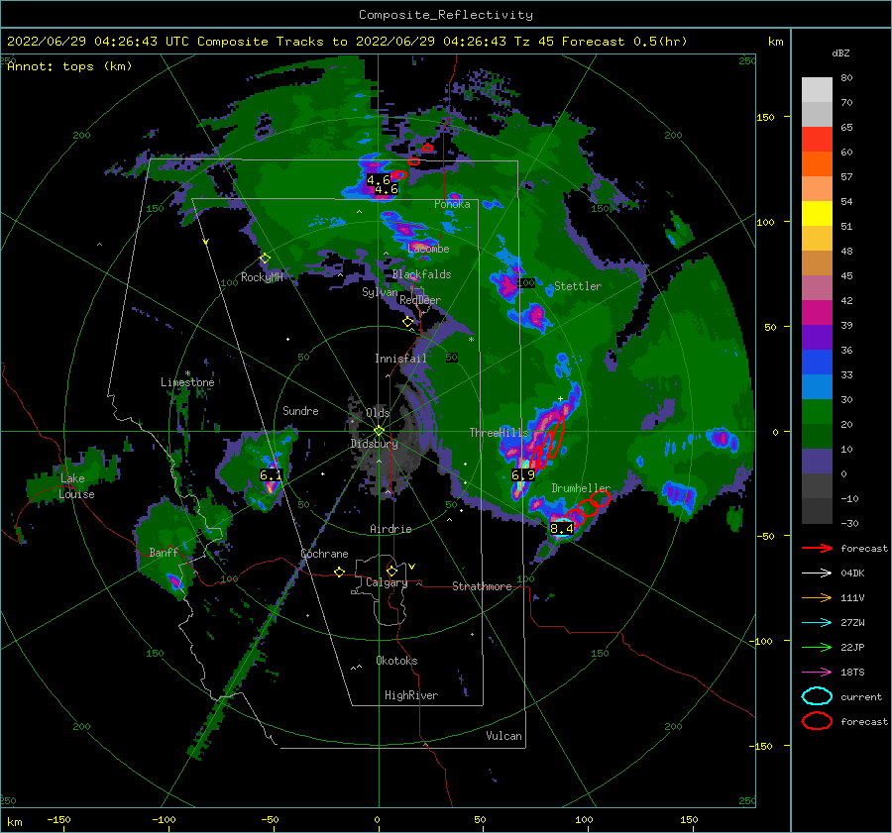Viewport: 892px width, 833px height.
Task: Select the Innisfail city label
Action: pyautogui.click(x=400, y=359)
